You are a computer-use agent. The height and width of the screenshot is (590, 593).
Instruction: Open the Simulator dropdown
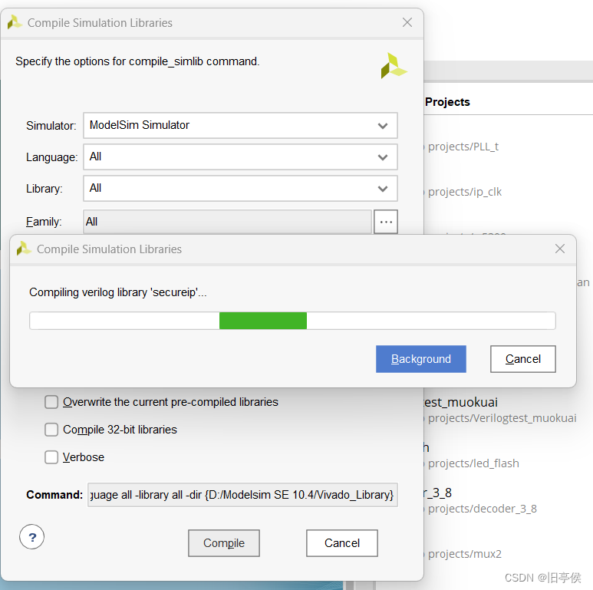click(x=240, y=125)
